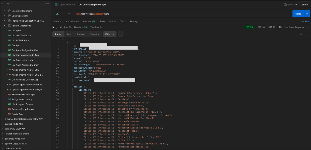Viewport: 311px width, 150px height.
Task: Switch to the Pretty view
Action: coord(58,34)
